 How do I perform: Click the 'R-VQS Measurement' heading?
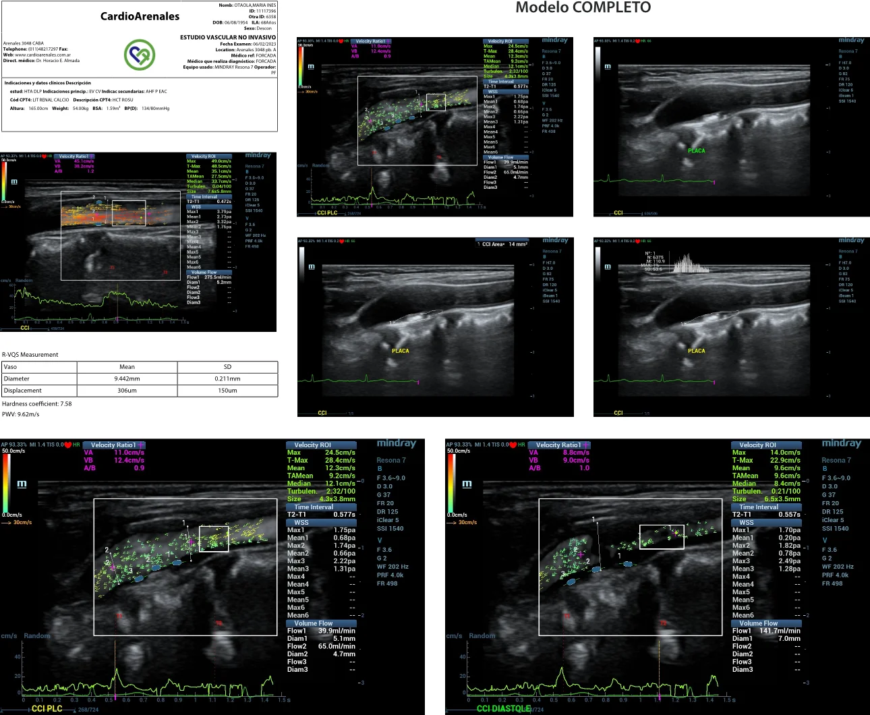point(30,354)
